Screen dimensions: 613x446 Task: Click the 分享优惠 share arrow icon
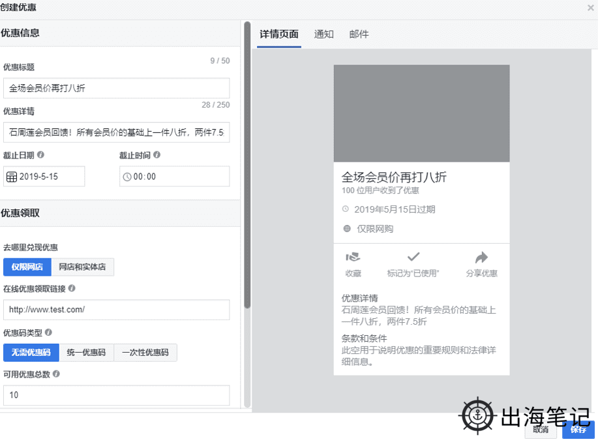[481, 257]
